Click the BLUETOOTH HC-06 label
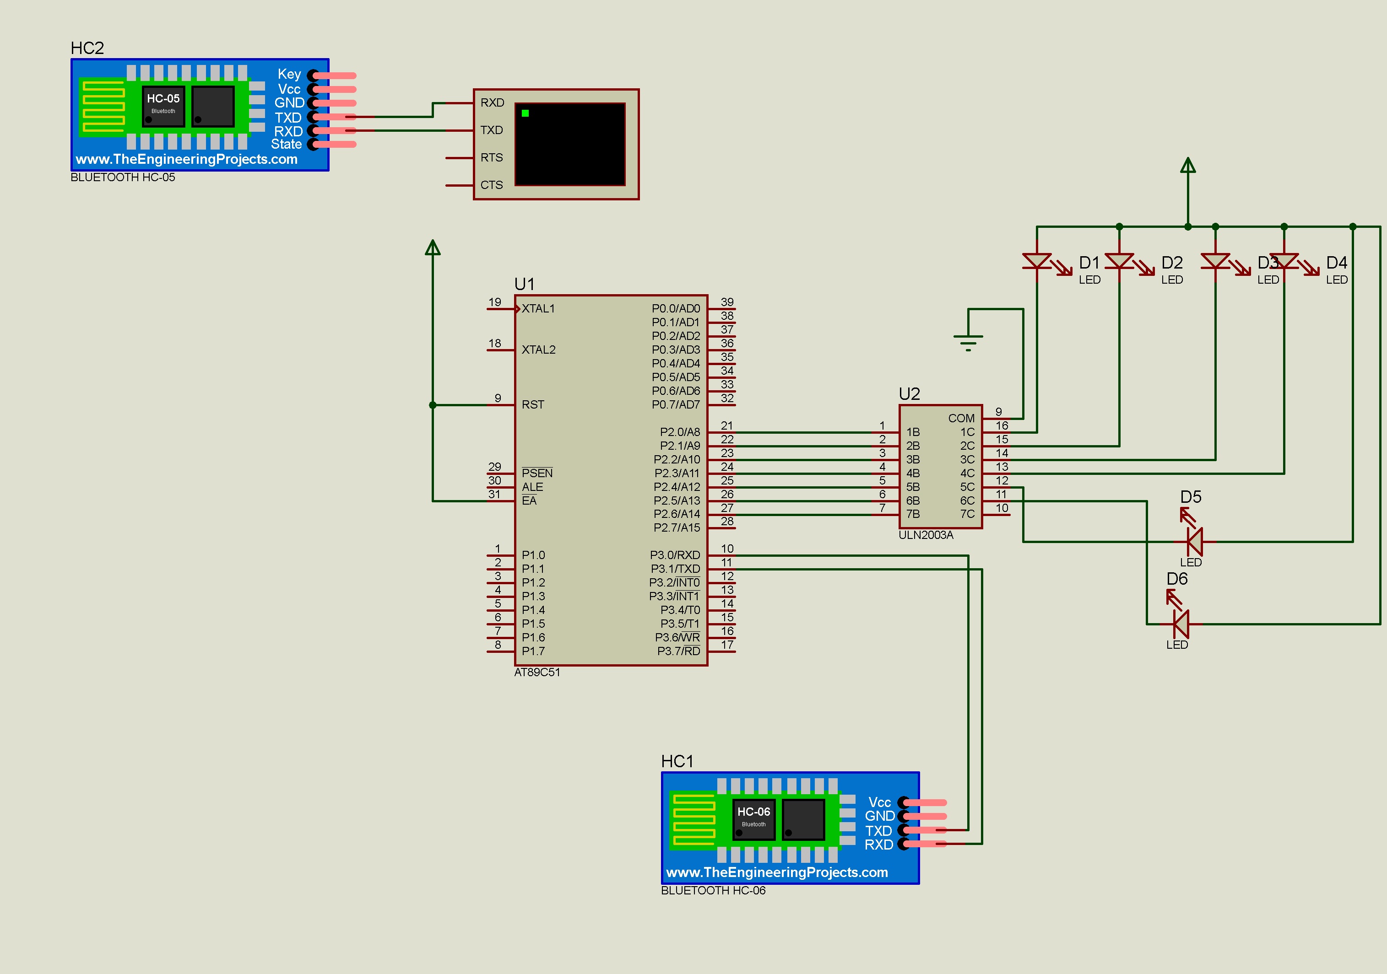 pyautogui.click(x=713, y=891)
